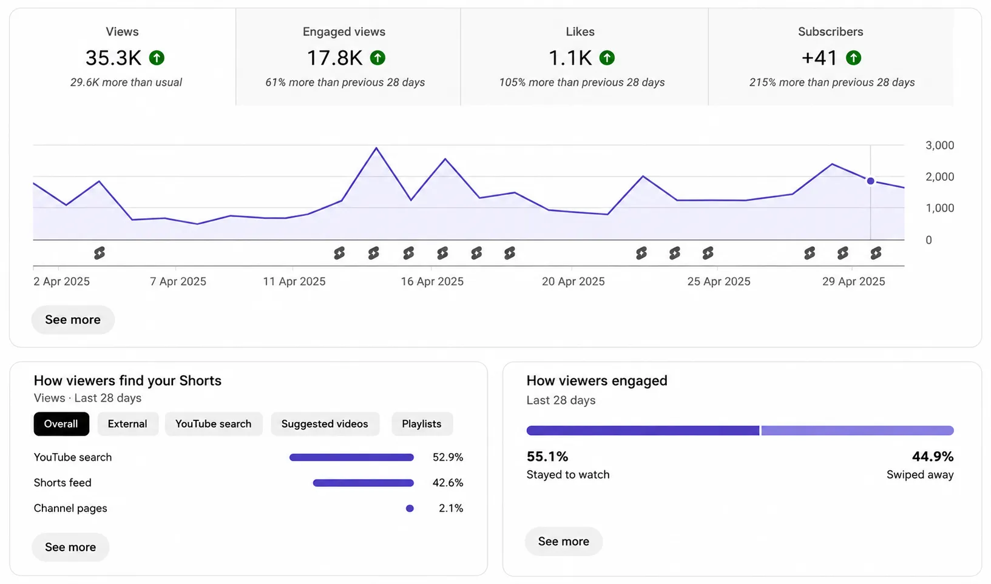Click the 16 Apr 2025 date label

[432, 281]
